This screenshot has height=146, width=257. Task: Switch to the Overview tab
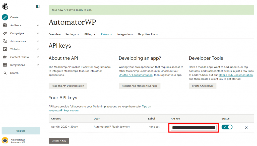tap(55, 34)
